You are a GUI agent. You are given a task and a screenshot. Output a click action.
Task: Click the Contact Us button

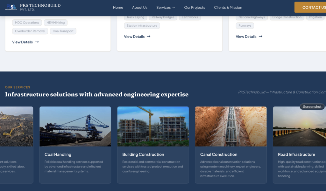310,7
